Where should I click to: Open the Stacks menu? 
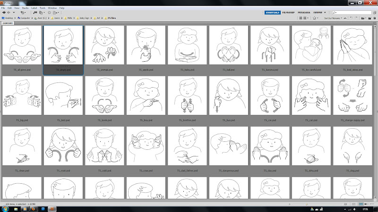click(x=25, y=8)
